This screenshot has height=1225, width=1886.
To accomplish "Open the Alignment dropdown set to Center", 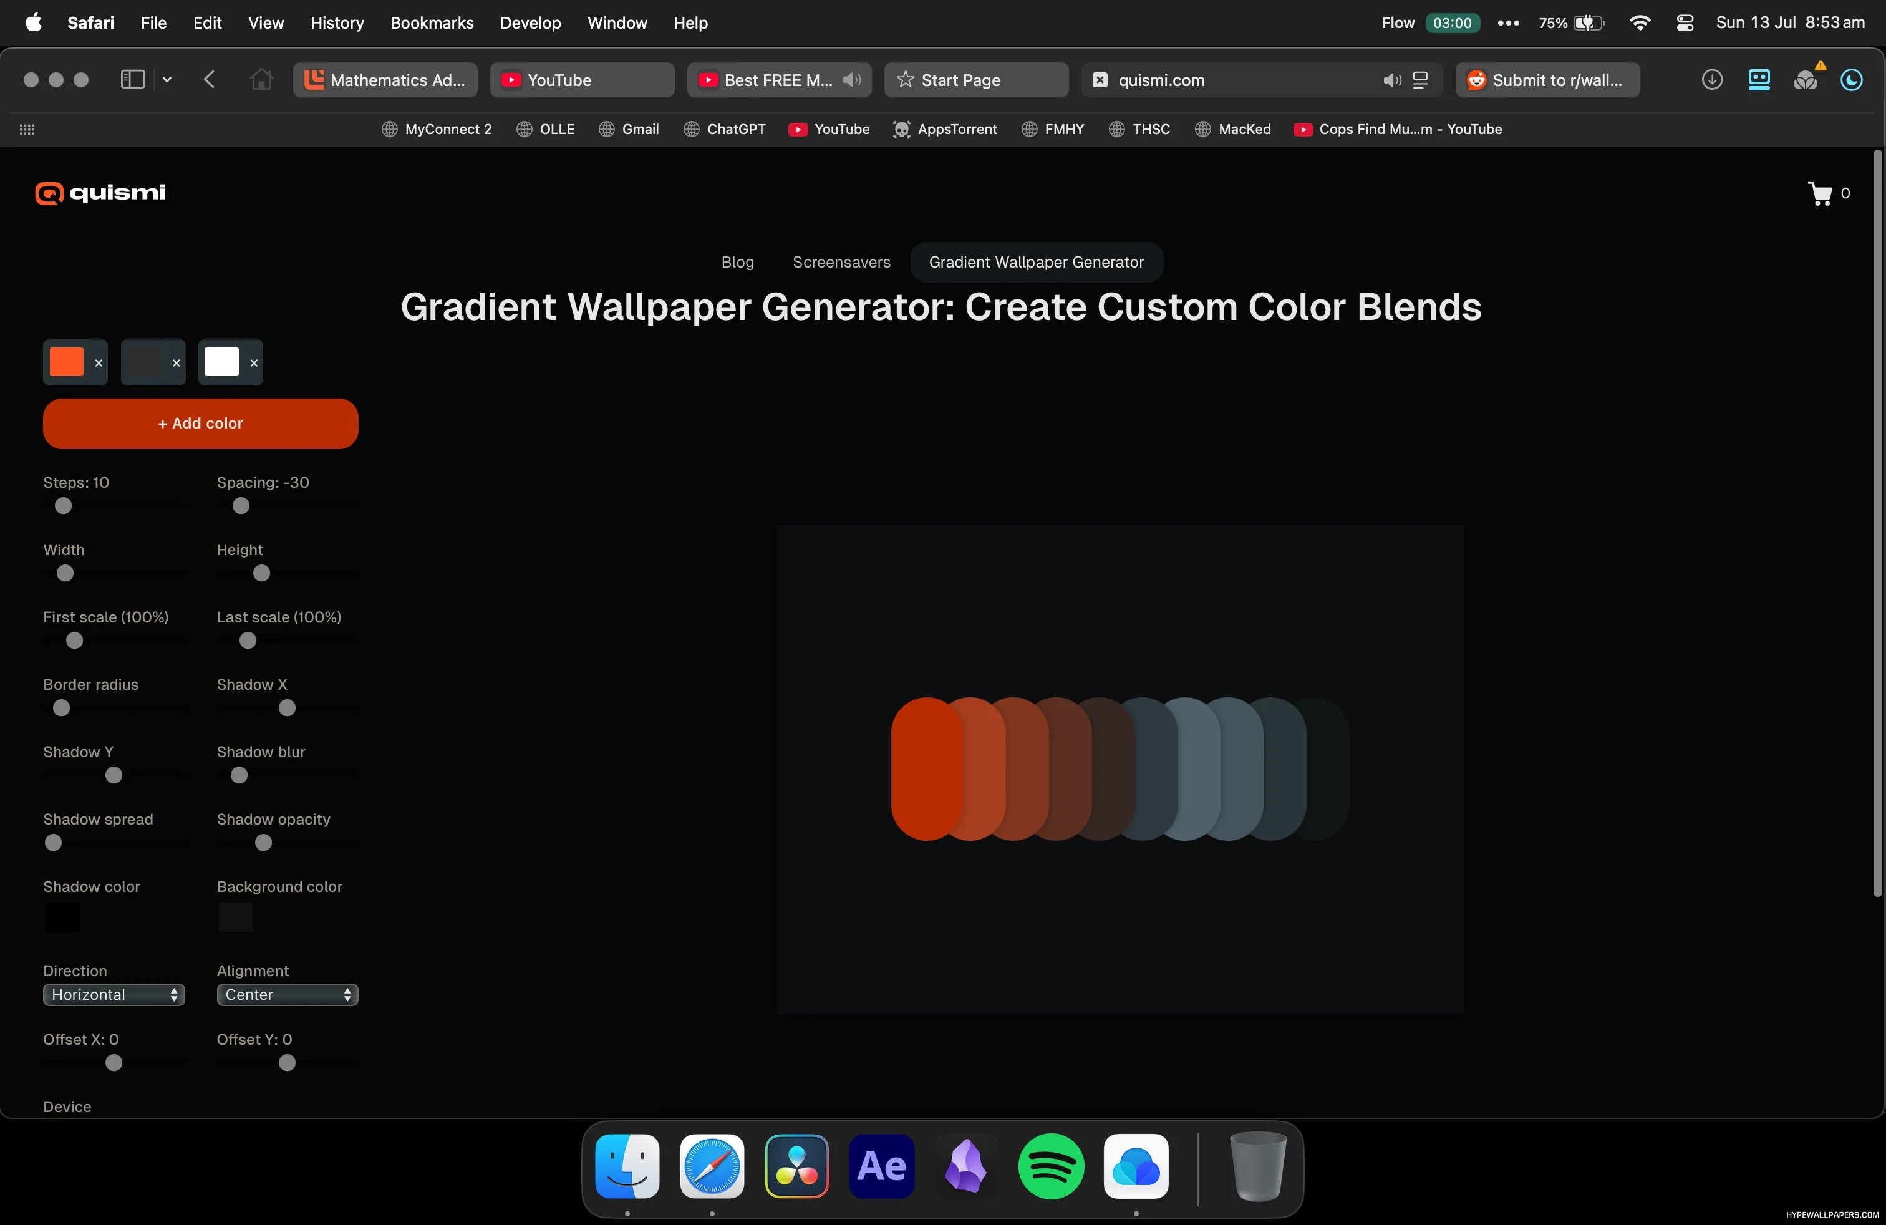I will point(287,994).
